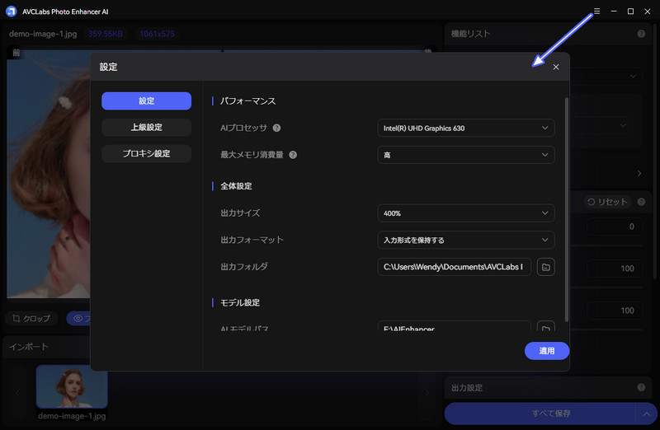Open the right-arrow chevron in the right panel

(x=639, y=173)
